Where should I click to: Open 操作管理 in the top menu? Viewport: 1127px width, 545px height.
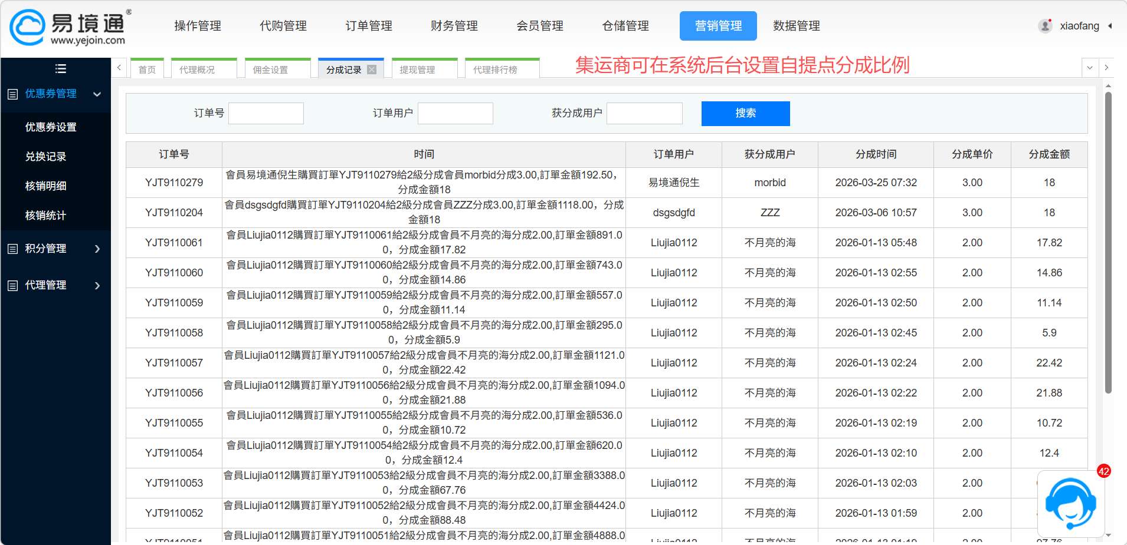(198, 26)
